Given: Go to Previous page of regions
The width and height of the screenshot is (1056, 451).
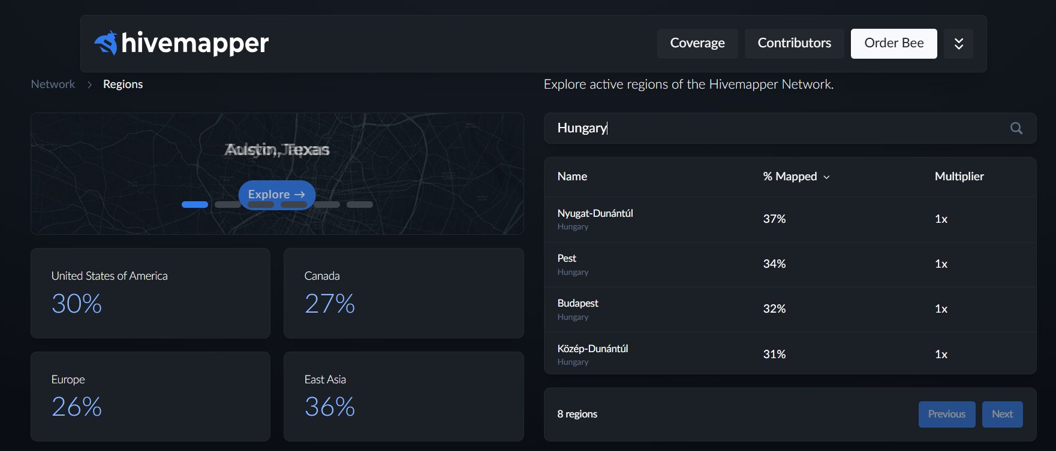Looking at the screenshot, I should coord(946,414).
